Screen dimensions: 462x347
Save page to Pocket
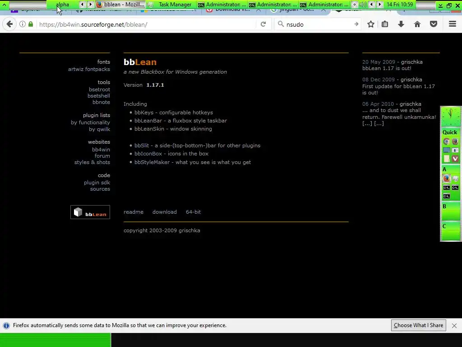point(434,24)
